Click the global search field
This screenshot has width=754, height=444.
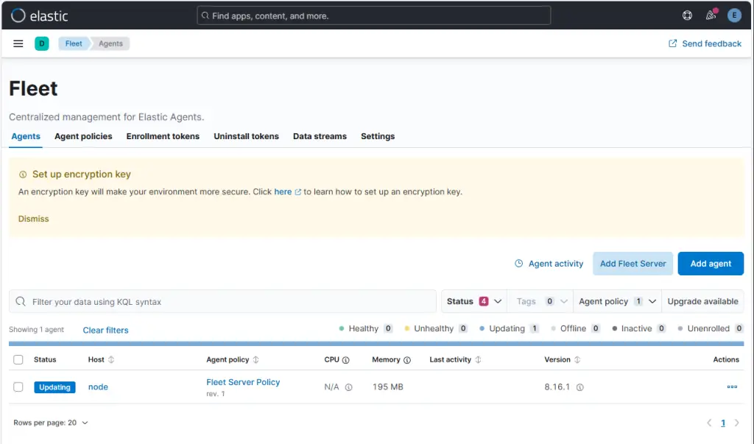click(373, 16)
